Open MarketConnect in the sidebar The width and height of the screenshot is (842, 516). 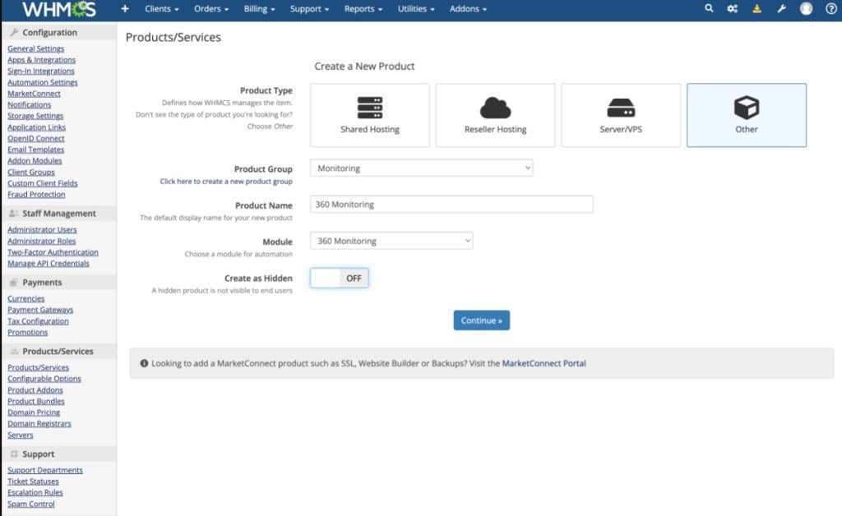(34, 94)
